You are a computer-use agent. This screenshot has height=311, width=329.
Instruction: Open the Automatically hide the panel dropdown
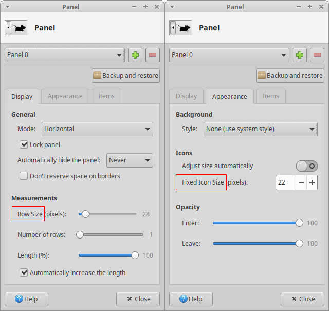tap(130, 160)
